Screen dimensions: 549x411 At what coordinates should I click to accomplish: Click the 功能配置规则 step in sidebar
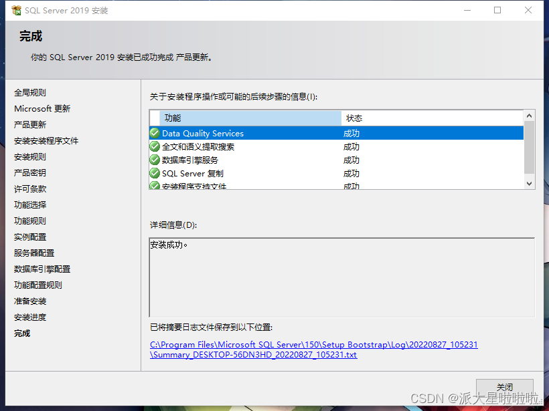click(38, 285)
